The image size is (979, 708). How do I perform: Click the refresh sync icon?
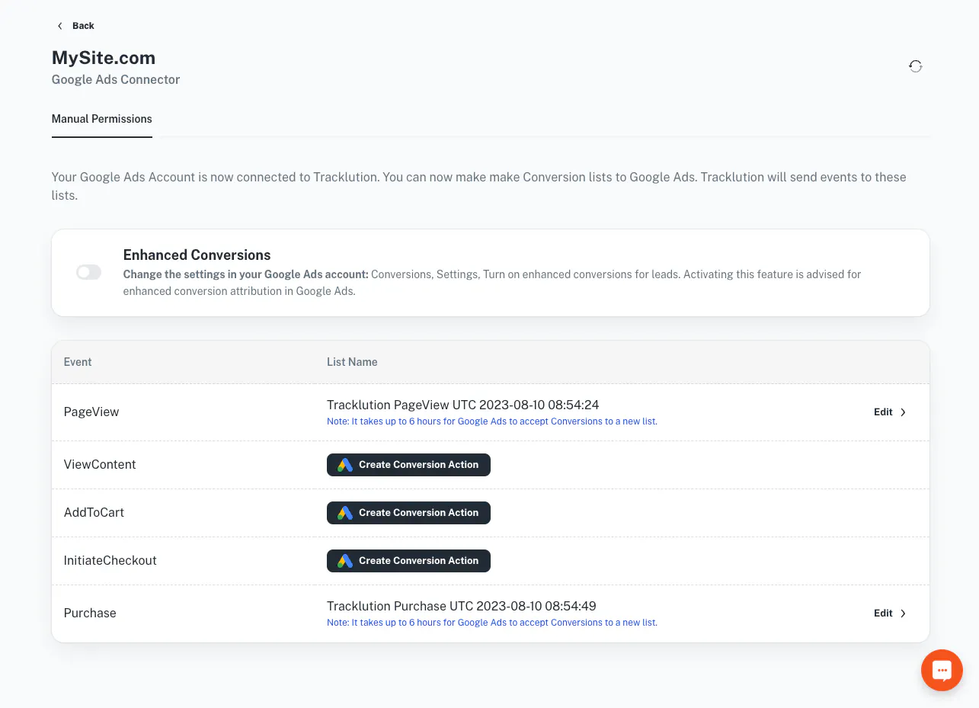pos(916,66)
